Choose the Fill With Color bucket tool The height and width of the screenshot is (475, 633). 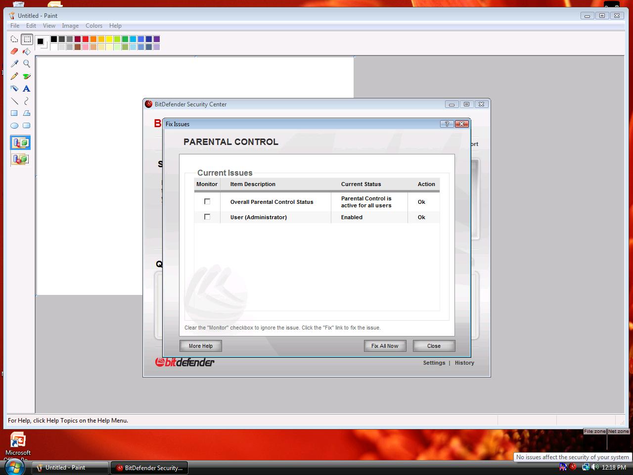click(27, 51)
